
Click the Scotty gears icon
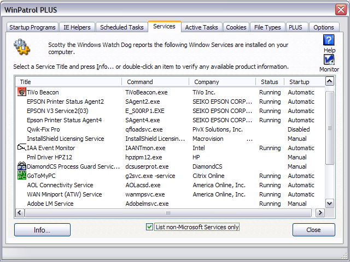[22, 48]
